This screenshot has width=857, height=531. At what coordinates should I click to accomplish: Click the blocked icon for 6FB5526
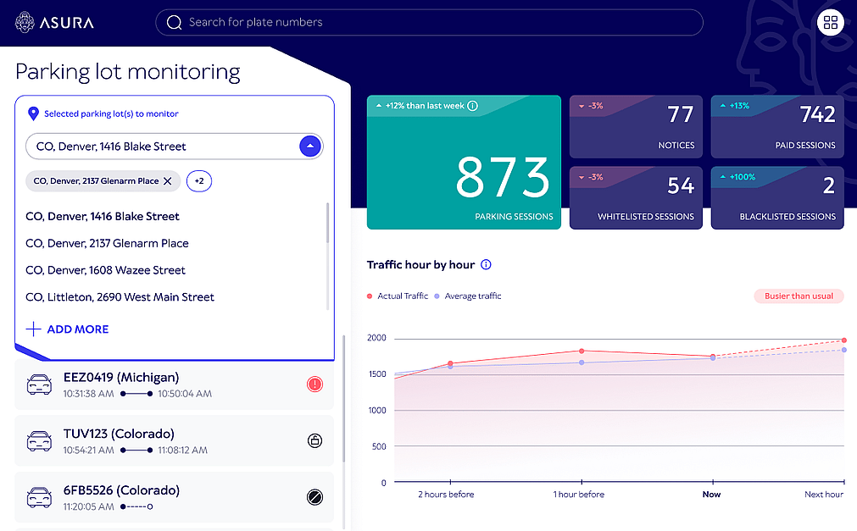click(x=314, y=497)
